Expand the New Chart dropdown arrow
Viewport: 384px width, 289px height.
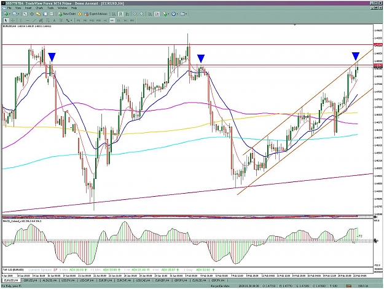[x=9, y=14]
